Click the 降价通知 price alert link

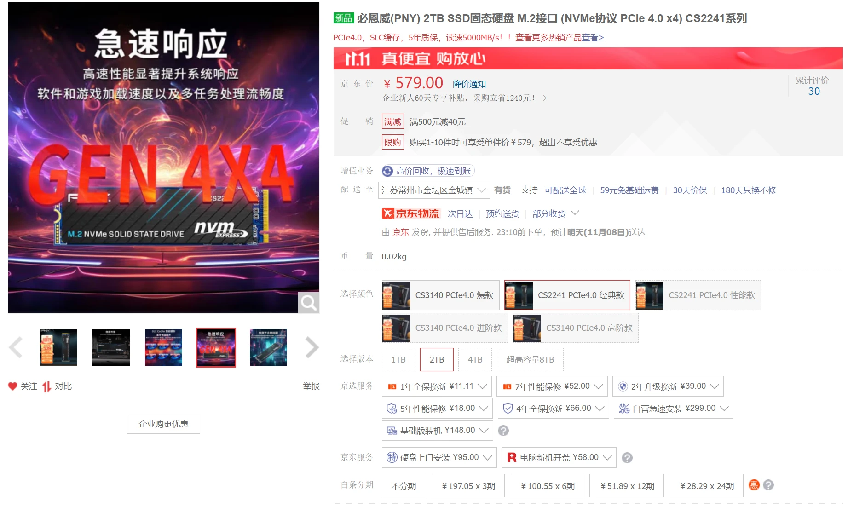[469, 84]
